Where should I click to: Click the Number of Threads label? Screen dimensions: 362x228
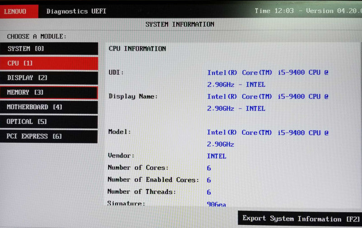pyautogui.click(x=142, y=191)
